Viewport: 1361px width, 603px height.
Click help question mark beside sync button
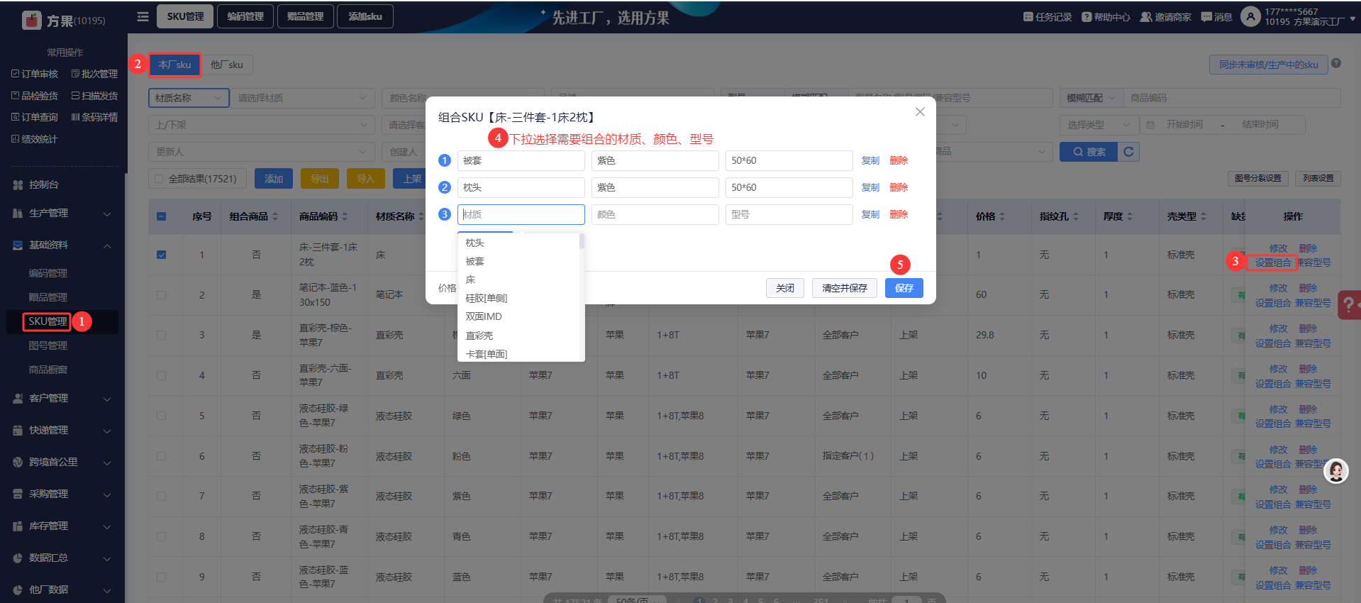tap(1336, 63)
